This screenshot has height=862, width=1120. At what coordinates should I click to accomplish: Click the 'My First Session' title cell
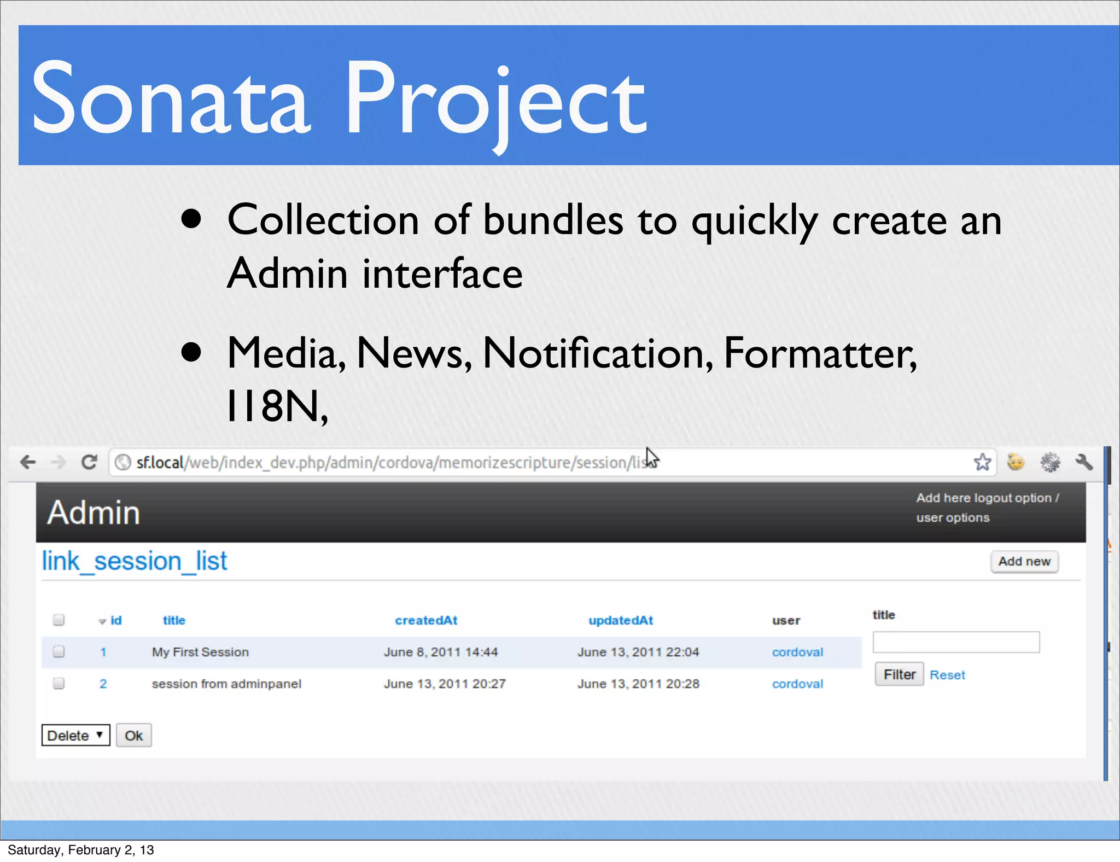click(200, 652)
